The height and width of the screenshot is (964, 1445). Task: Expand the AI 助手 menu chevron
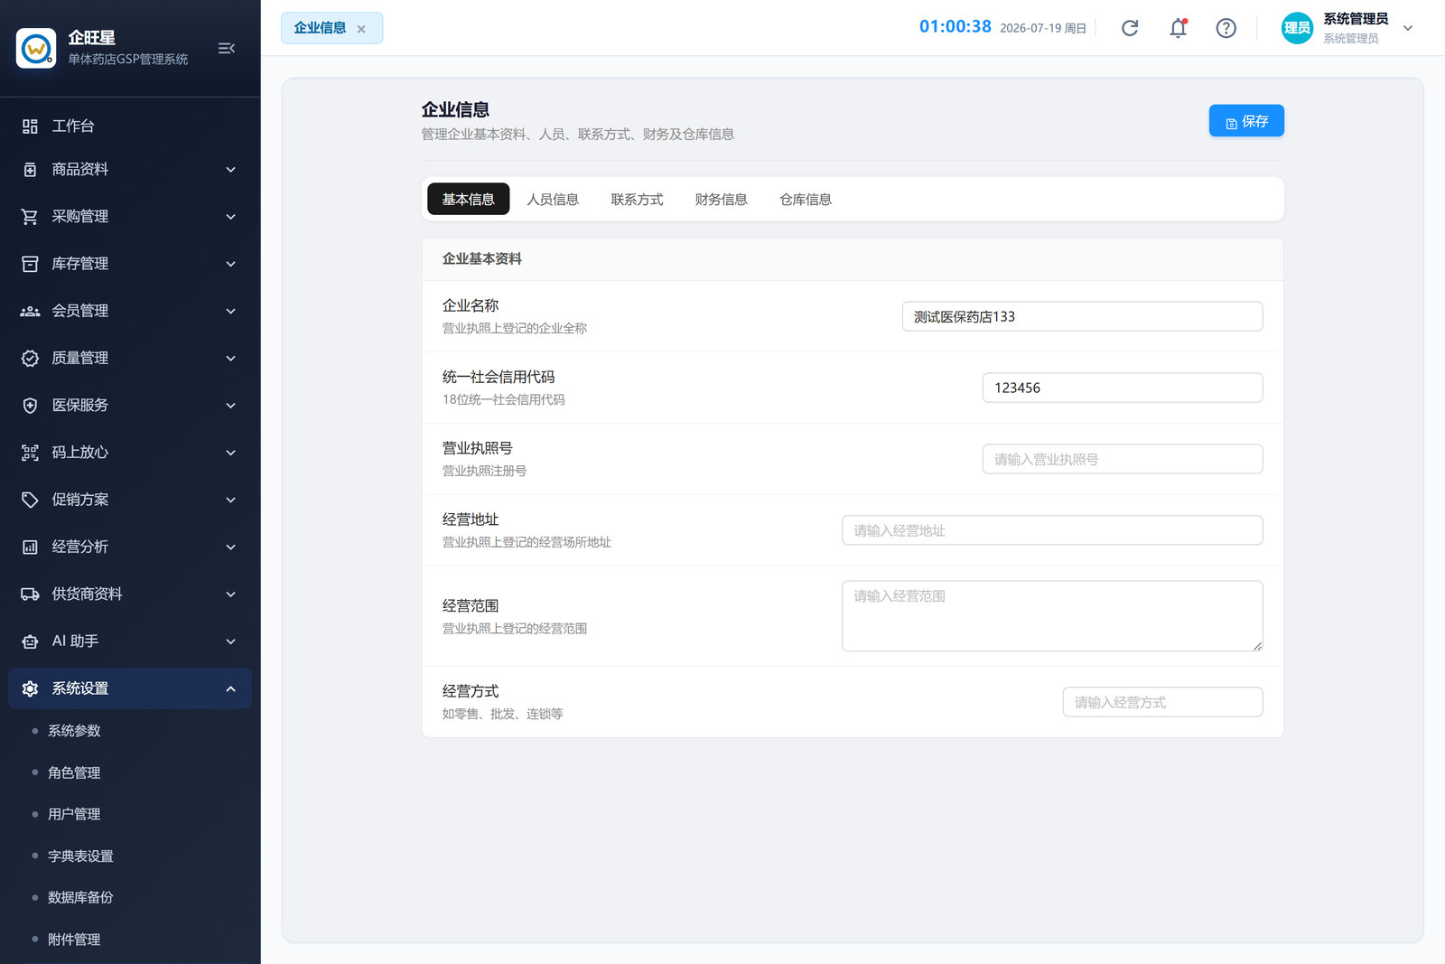click(x=231, y=641)
